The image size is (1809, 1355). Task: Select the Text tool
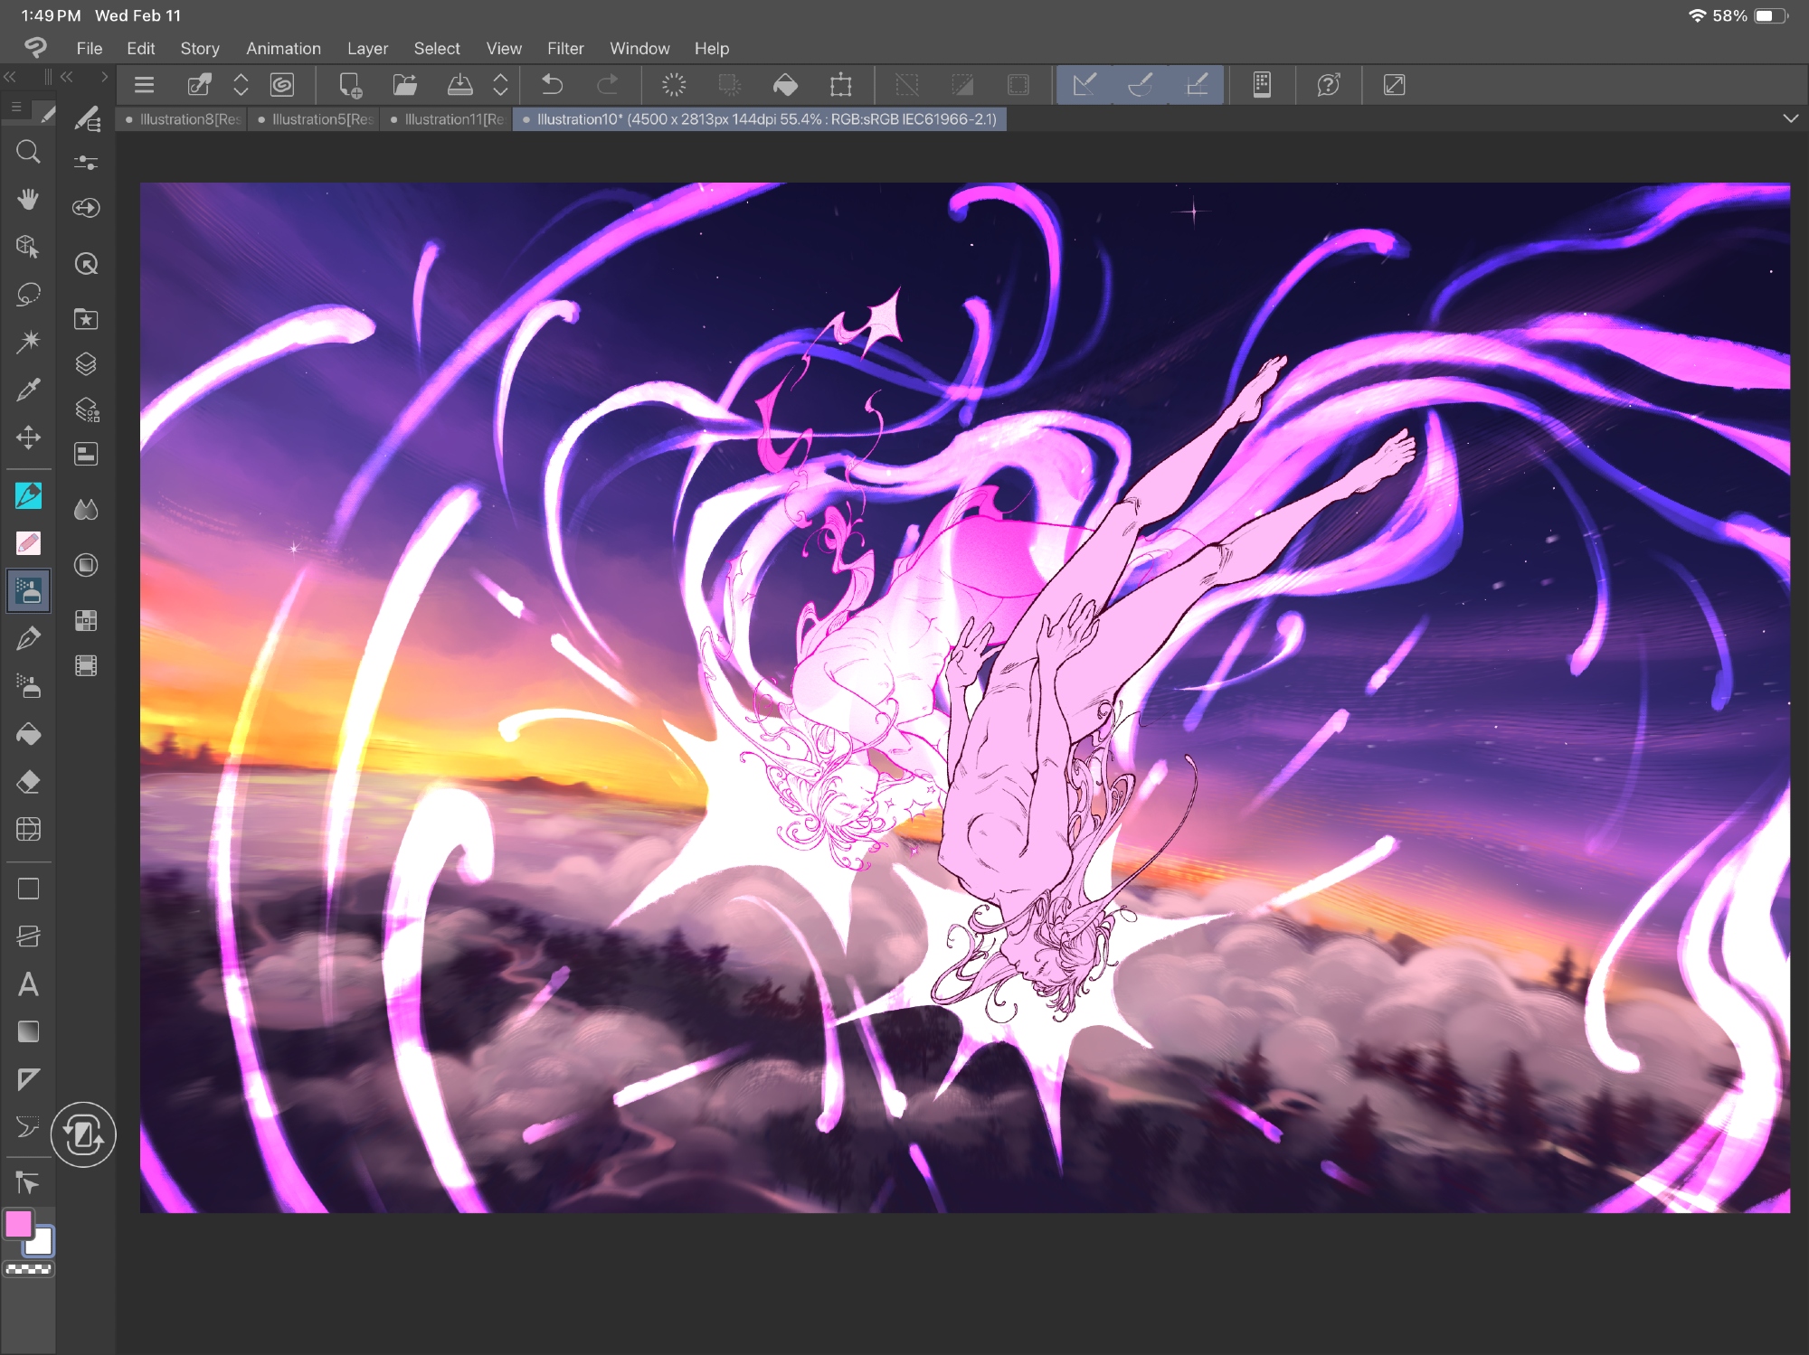pos(28,984)
